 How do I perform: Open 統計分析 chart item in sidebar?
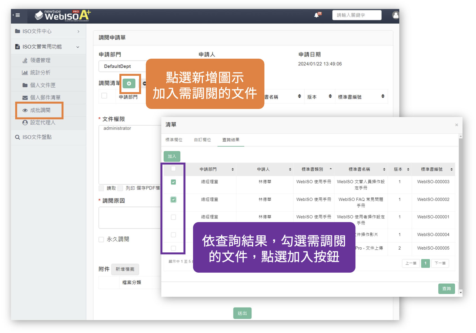pyautogui.click(x=40, y=72)
